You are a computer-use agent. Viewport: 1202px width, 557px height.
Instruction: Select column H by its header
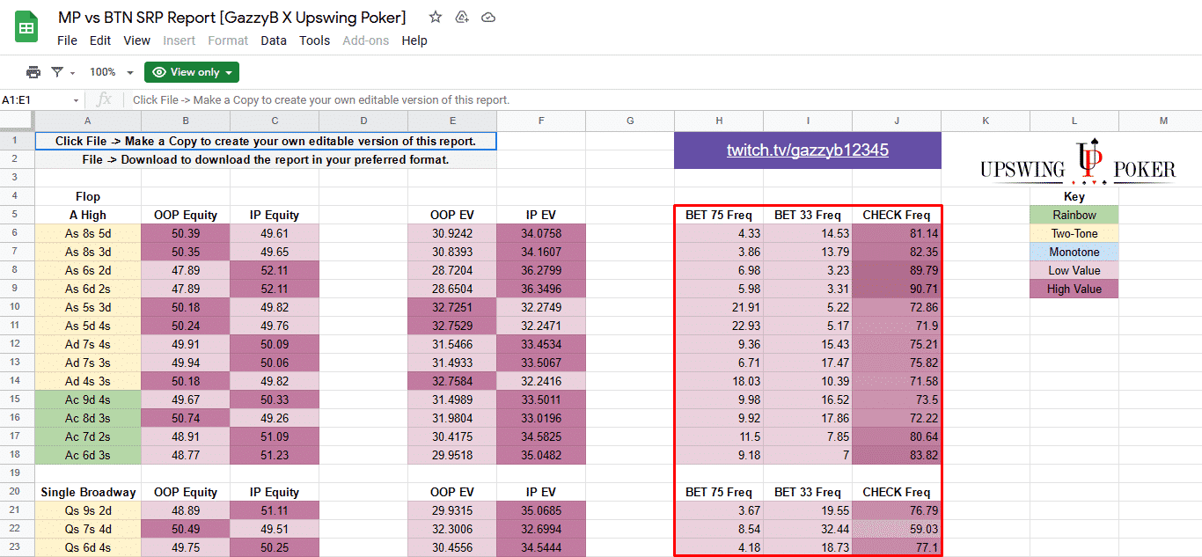(x=718, y=121)
